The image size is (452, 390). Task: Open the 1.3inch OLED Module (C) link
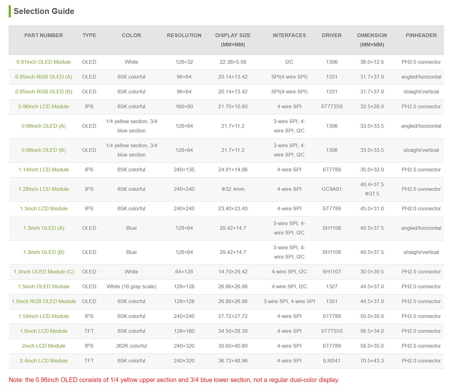[44, 272]
